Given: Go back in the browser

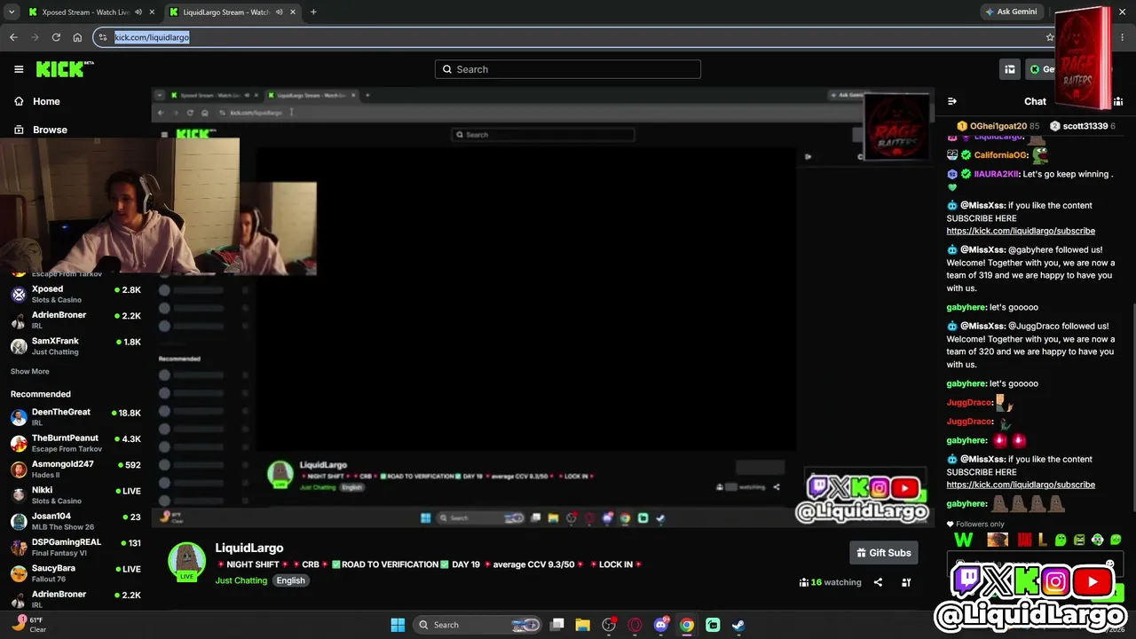Looking at the screenshot, I should tap(13, 37).
